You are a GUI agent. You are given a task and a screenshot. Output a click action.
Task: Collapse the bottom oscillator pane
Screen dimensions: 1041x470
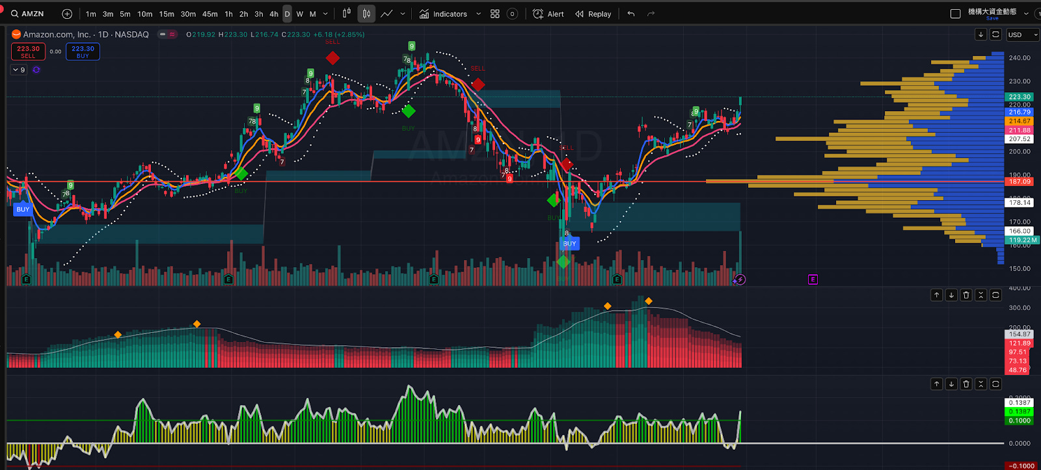pos(980,384)
